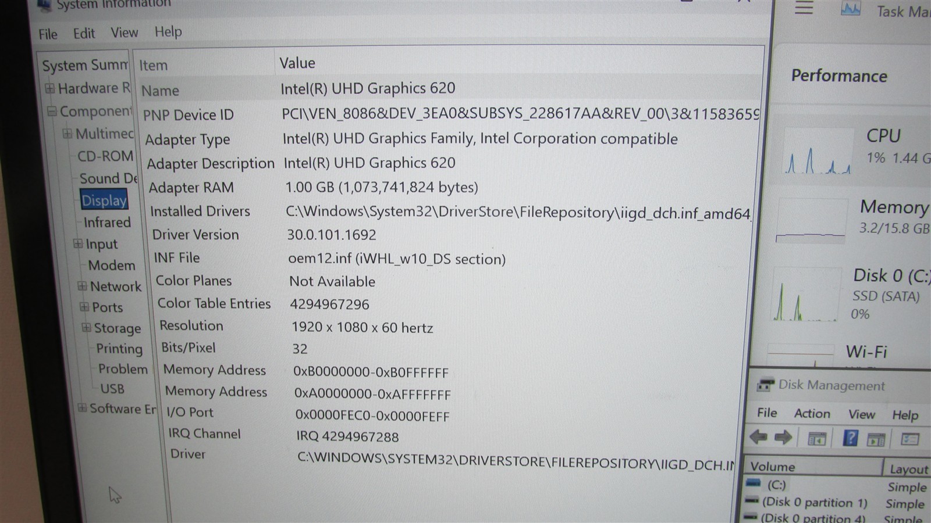The image size is (931, 523).
Task: Select Sound Device in the tree
Action: 108,178
